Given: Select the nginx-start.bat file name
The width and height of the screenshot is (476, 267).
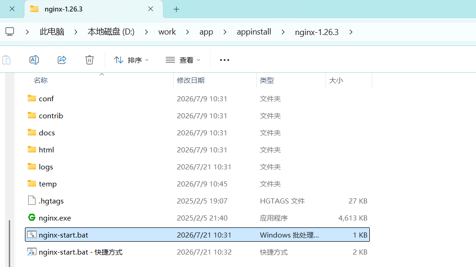Looking at the screenshot, I should (x=63, y=235).
